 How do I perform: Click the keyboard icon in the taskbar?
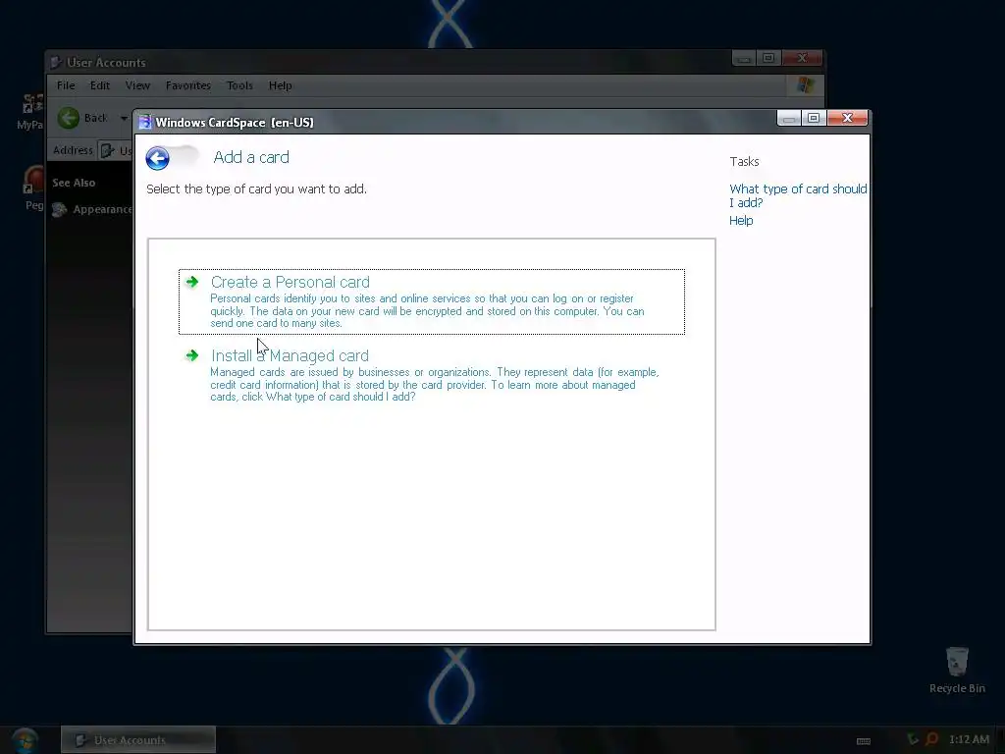point(864,741)
